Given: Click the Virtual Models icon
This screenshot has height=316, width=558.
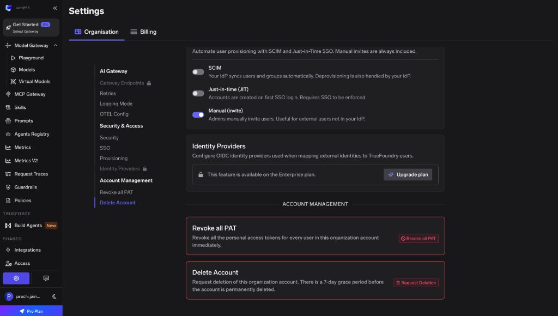Looking at the screenshot, I should coord(13,82).
